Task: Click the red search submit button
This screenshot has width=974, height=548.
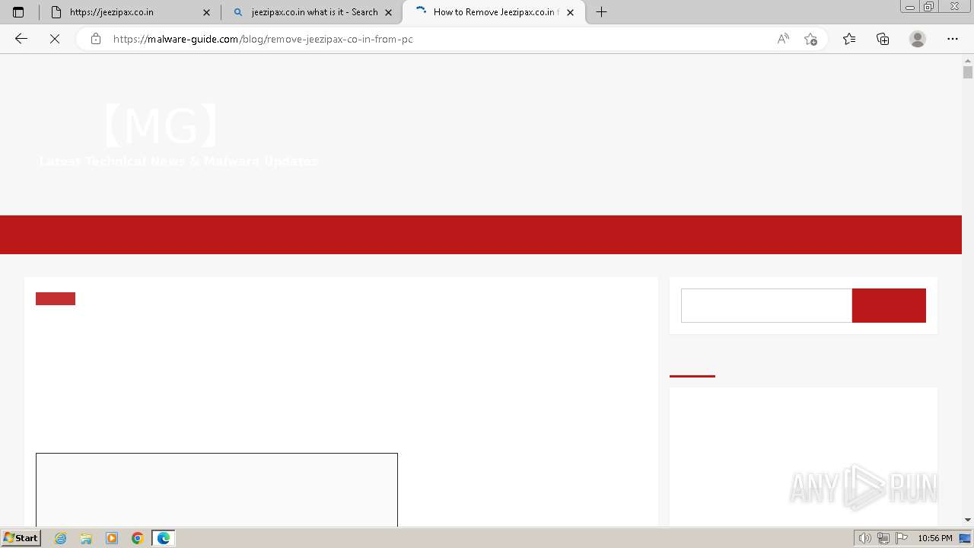Action: (889, 305)
